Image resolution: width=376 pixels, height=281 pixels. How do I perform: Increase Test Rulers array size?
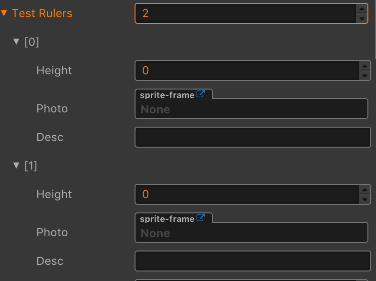(362, 9)
